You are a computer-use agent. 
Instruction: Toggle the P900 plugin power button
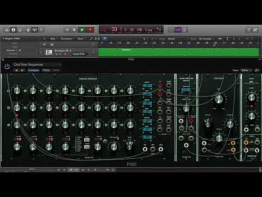click(7, 67)
